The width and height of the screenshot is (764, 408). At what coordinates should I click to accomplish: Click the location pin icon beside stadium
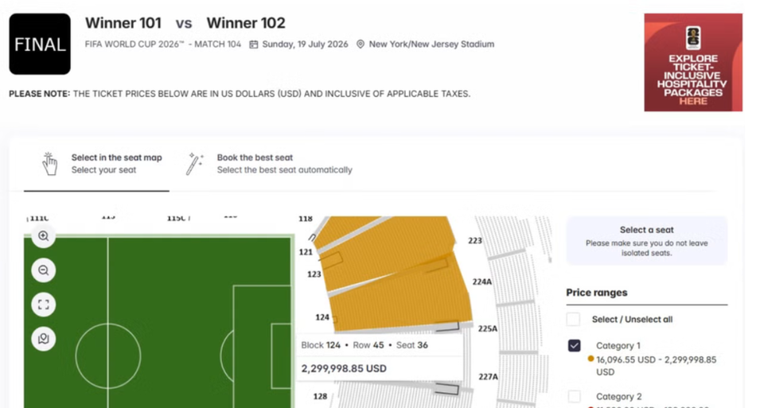(x=361, y=45)
